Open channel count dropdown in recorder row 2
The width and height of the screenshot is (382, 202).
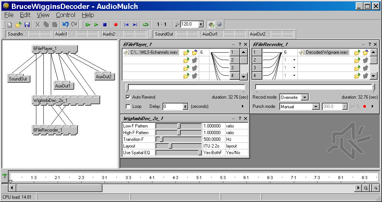coord(294,60)
